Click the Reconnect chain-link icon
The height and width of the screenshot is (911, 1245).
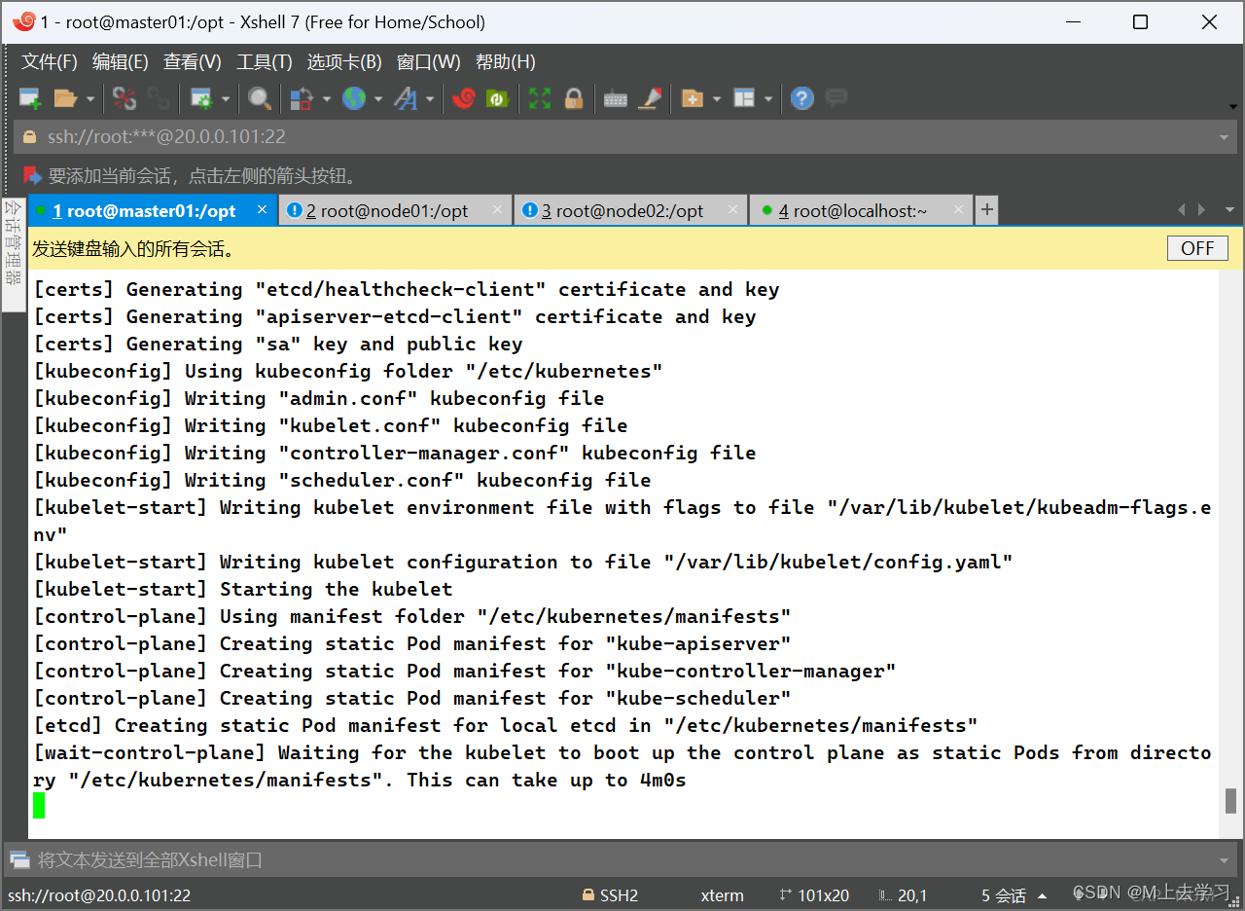pyautogui.click(x=159, y=98)
